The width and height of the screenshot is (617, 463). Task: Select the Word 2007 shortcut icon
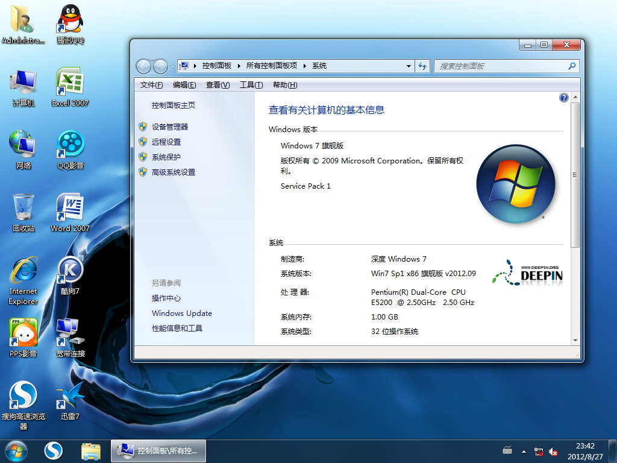70,213
